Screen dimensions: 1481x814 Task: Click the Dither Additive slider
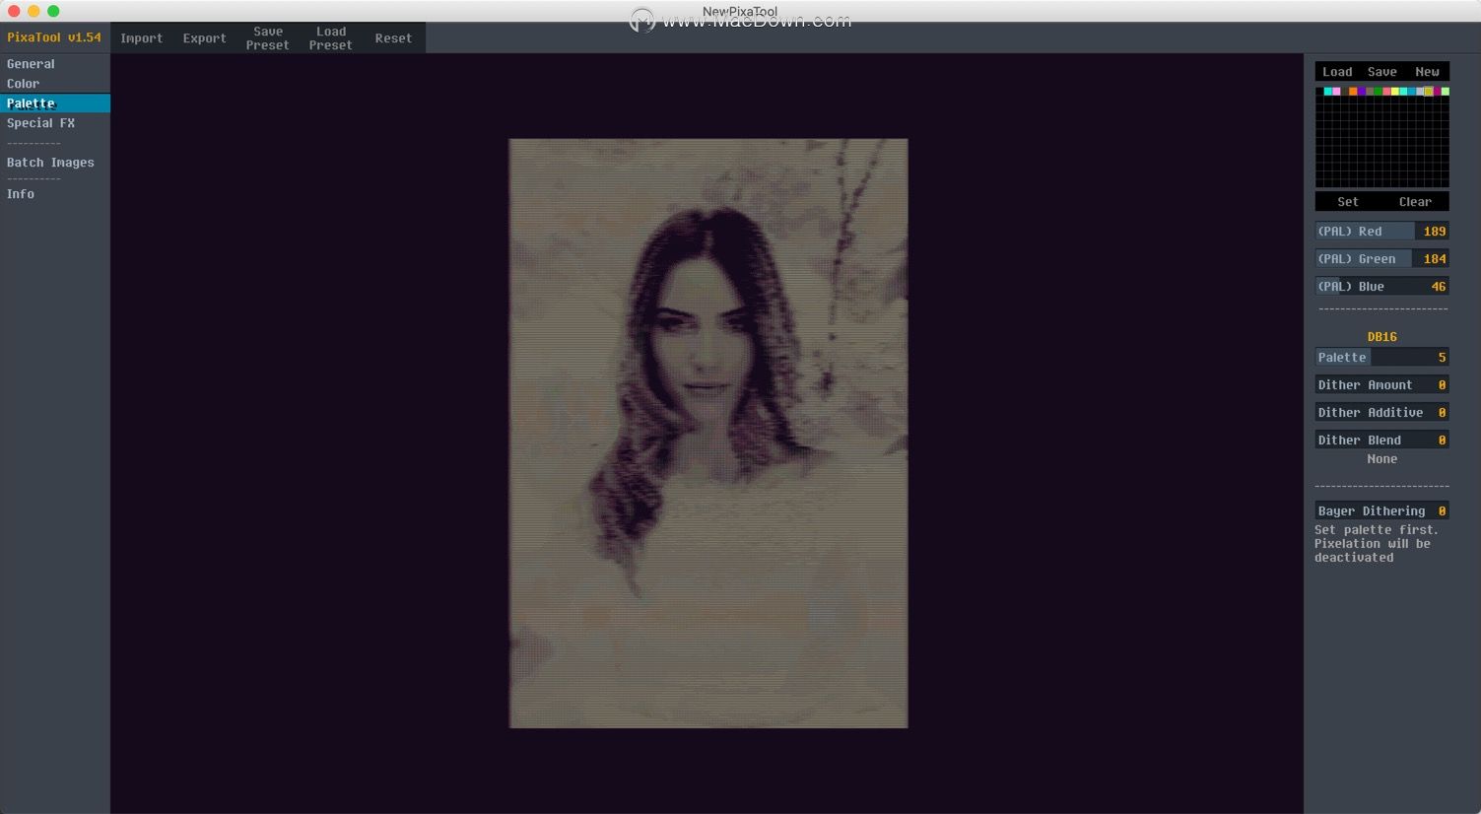(x=1381, y=413)
